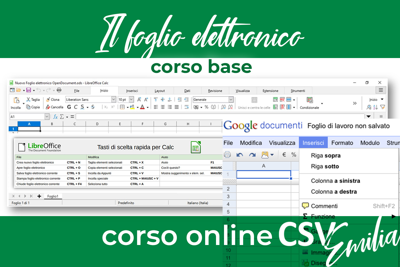This screenshot has width=400, height=267.
Task: Click the sort A-Z icon in LibreOffice
Action: click(375, 107)
